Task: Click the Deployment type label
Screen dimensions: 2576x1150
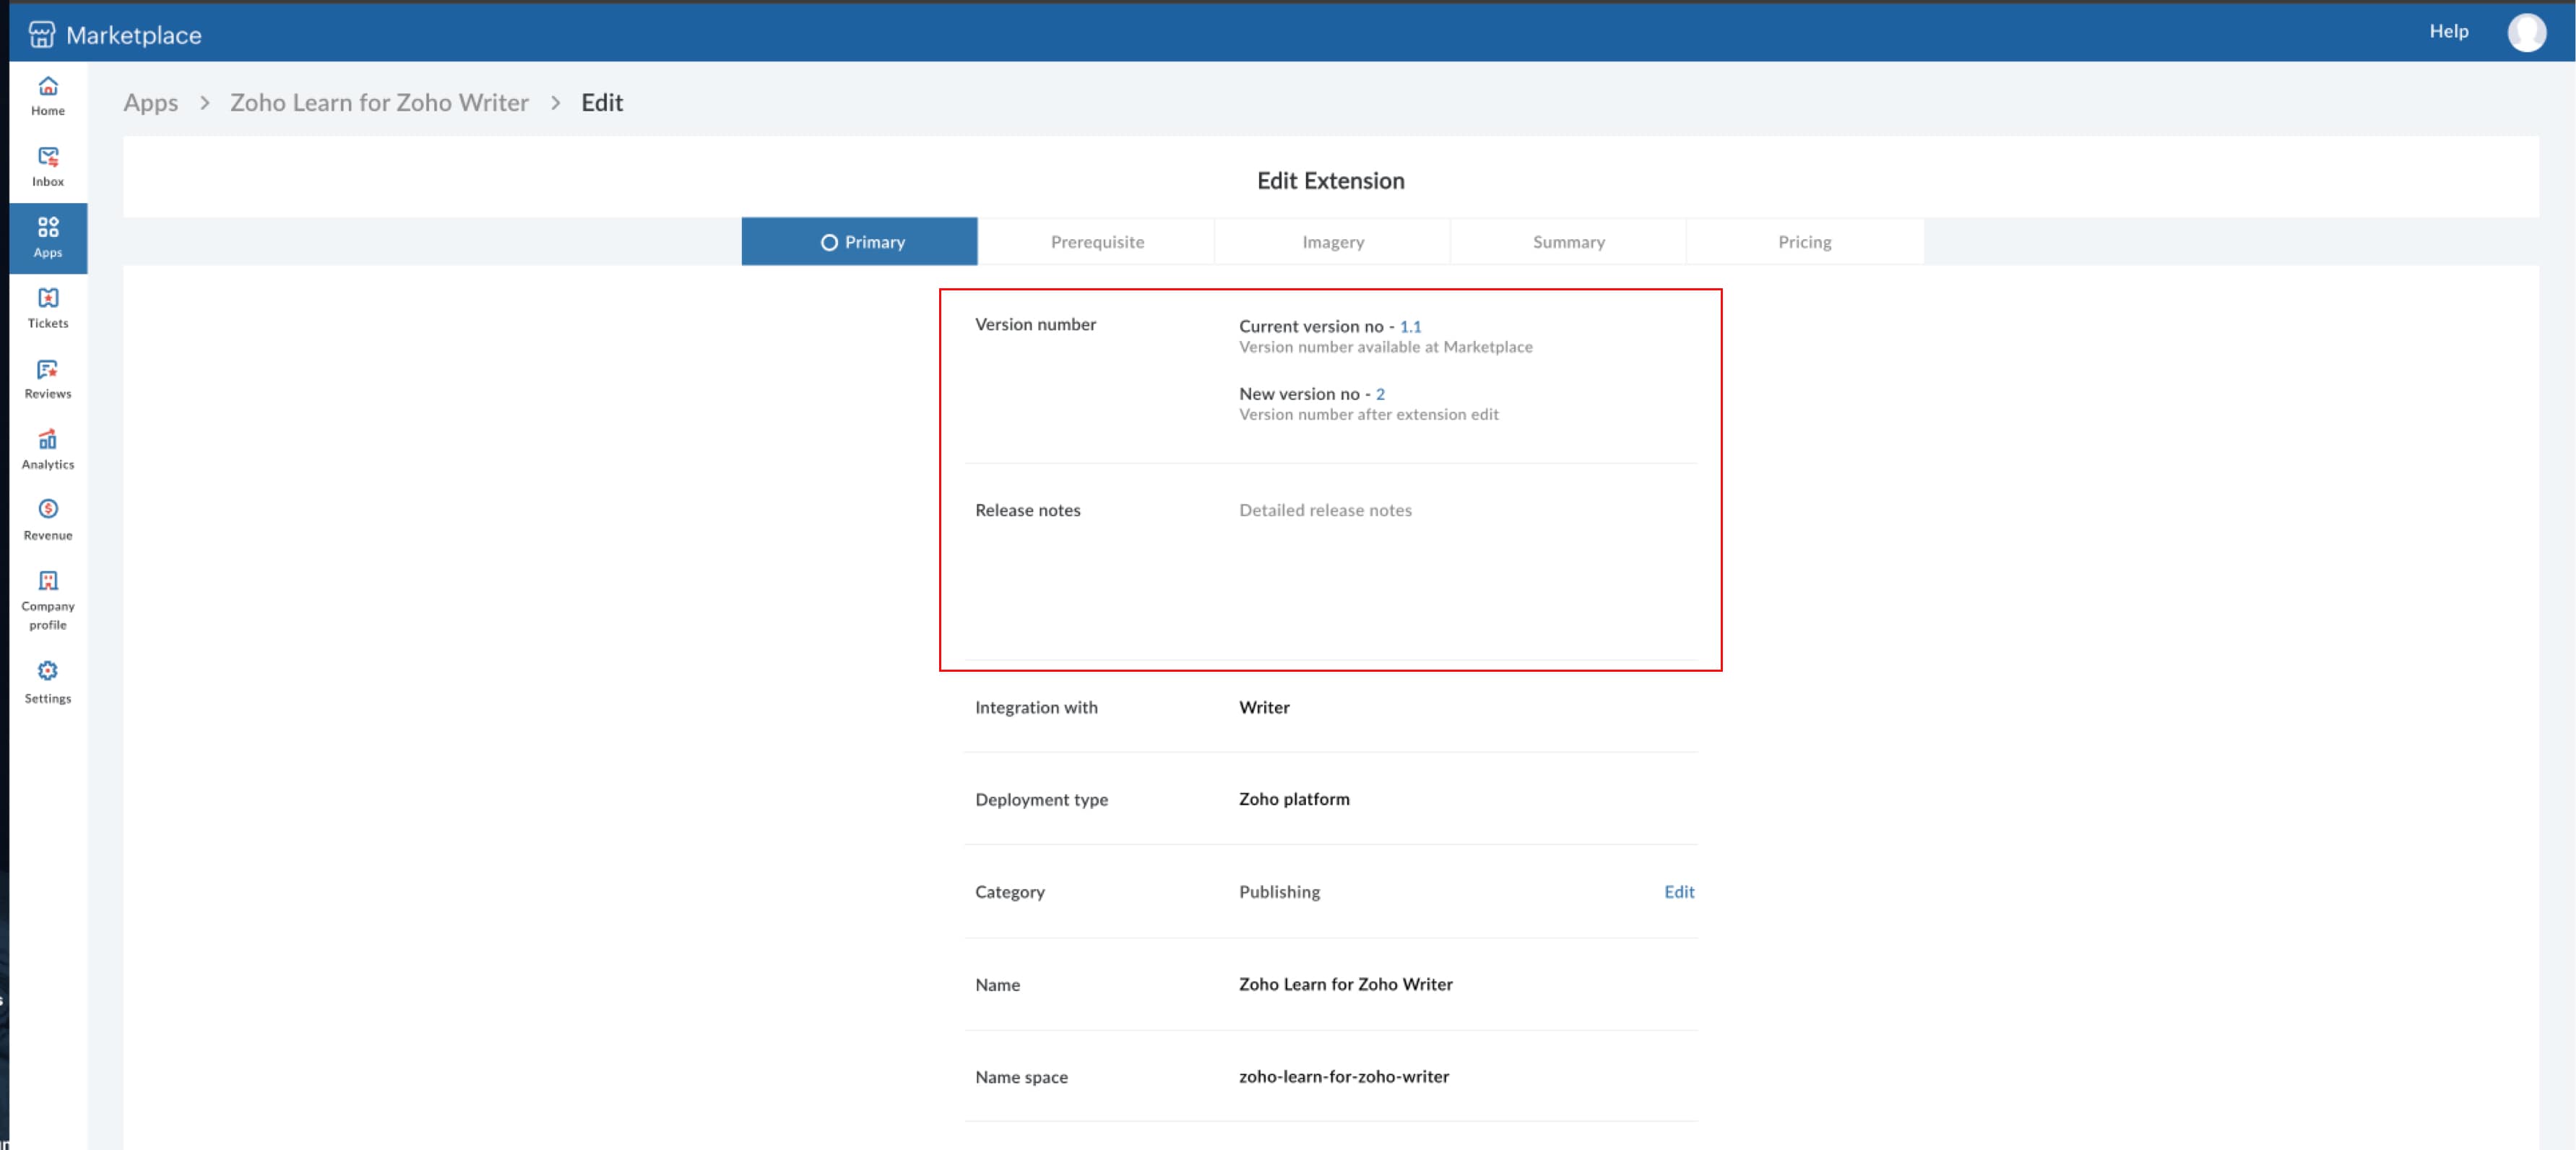Action: [x=1041, y=800]
